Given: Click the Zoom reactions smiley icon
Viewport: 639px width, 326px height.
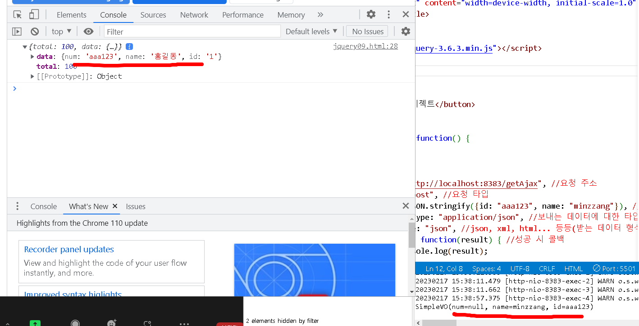Looking at the screenshot, I should [111, 323].
